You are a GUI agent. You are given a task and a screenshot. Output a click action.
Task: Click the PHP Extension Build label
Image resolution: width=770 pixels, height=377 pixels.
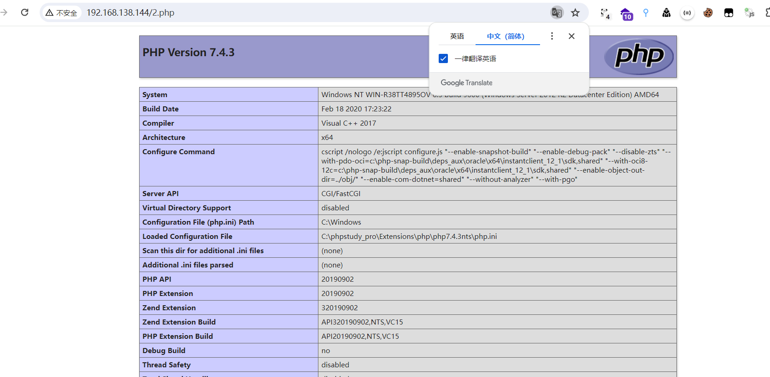(x=177, y=336)
